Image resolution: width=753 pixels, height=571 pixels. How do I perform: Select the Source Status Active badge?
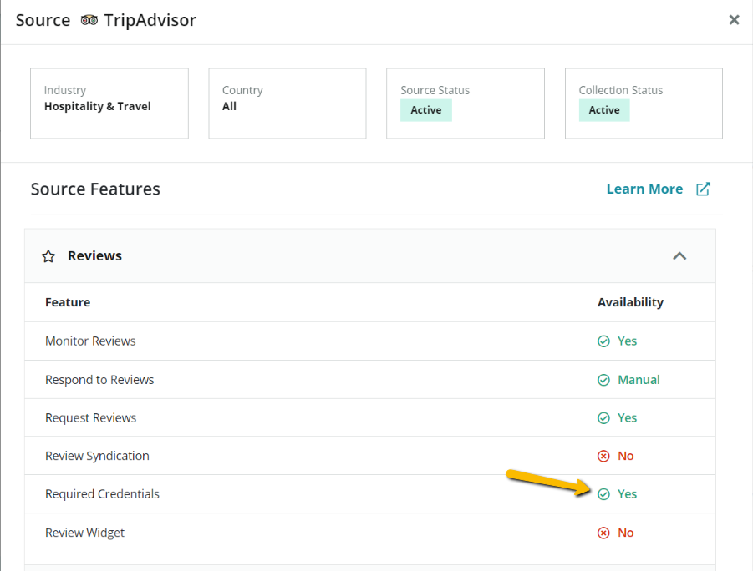point(426,110)
